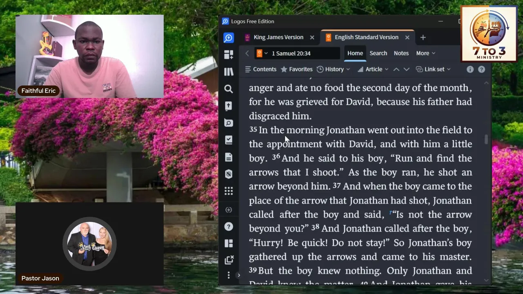This screenshot has width=523, height=294.
Task: Click the close-all-panels icon in sidebar
Action: tap(229, 260)
